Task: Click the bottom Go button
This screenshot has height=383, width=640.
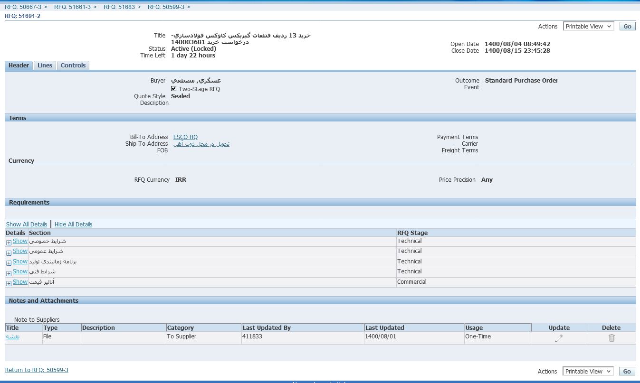Action: [x=627, y=372]
